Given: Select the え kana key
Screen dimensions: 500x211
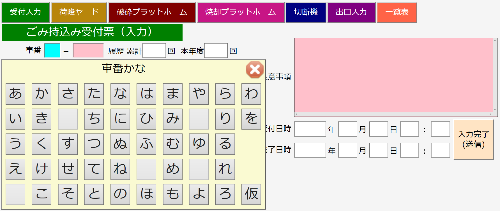Looking at the screenshot, I should [x=15, y=169].
